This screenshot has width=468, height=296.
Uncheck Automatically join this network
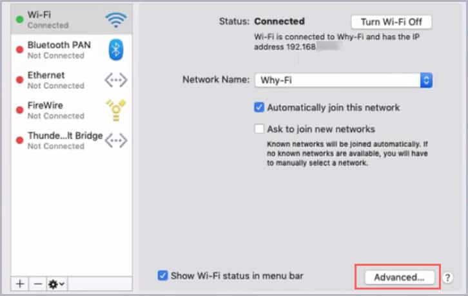tap(258, 107)
